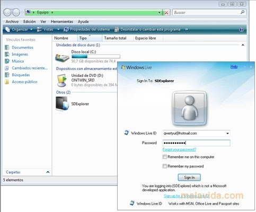
Task: Sort by Tipo column header
Action: click(x=90, y=38)
